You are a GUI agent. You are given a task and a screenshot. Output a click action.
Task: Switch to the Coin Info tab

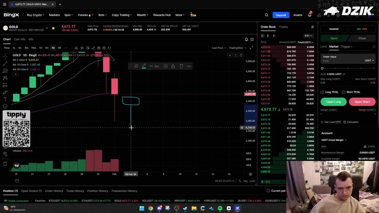click(x=20, y=39)
